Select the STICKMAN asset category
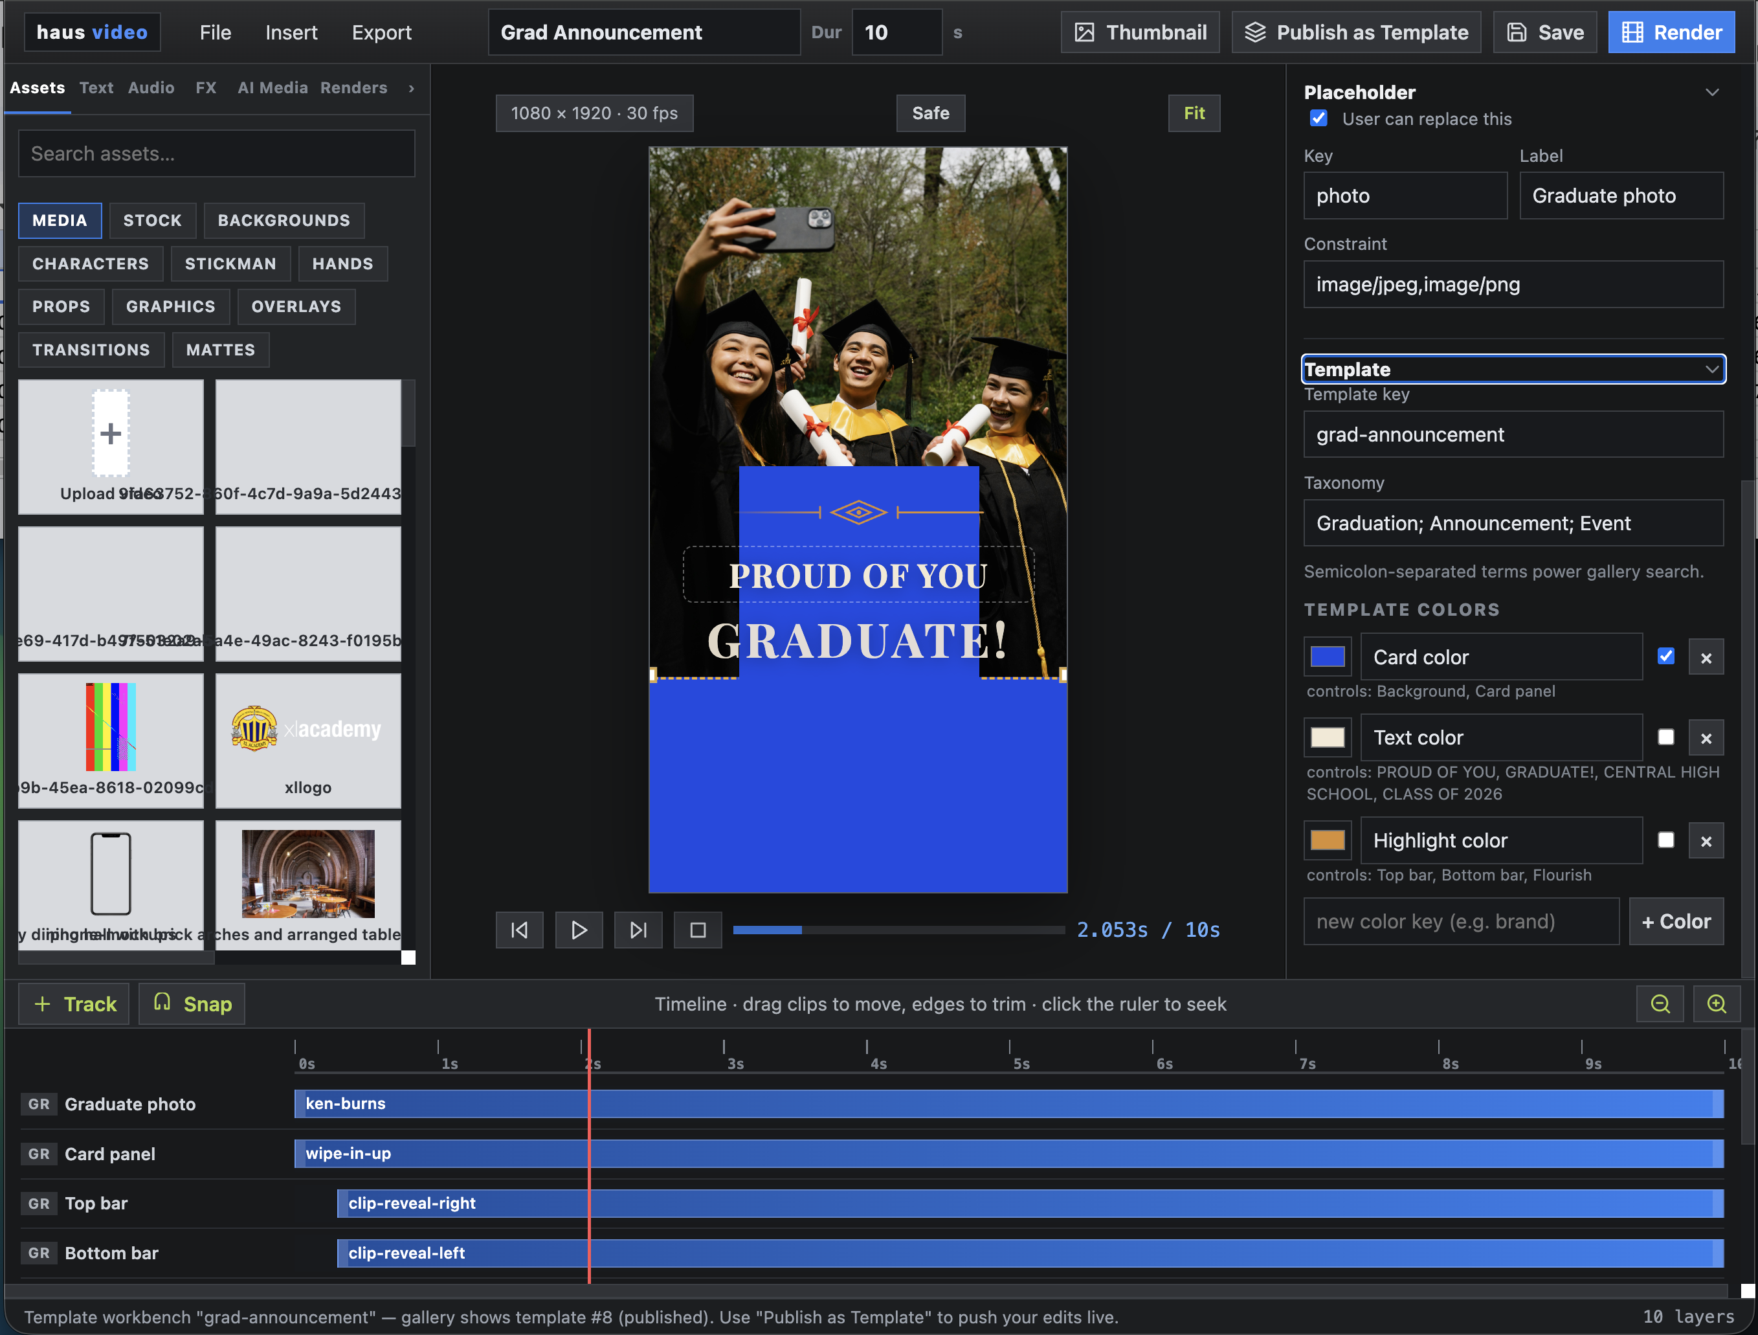Viewport: 1758px width, 1335px height. 230,264
